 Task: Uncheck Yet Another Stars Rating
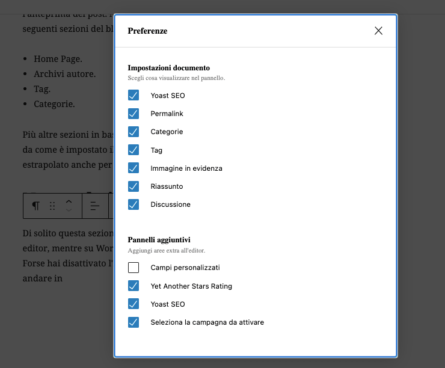coord(133,286)
